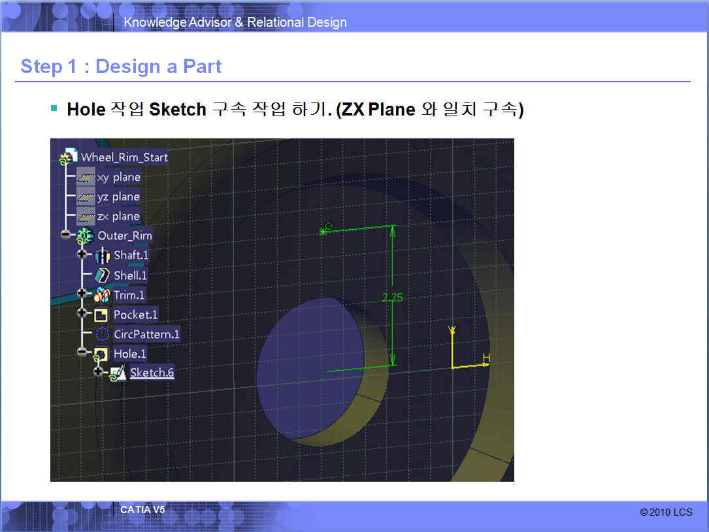
Task: Click the Outer_Rim body gear icon
Action: pos(85,236)
